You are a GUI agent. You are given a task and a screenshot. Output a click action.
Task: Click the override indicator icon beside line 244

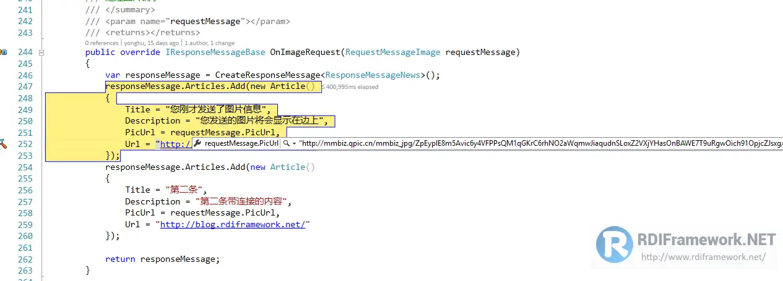tap(2, 52)
